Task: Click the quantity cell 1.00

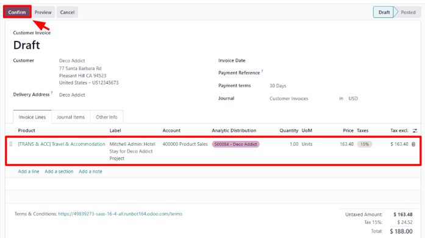Action: click(294, 144)
